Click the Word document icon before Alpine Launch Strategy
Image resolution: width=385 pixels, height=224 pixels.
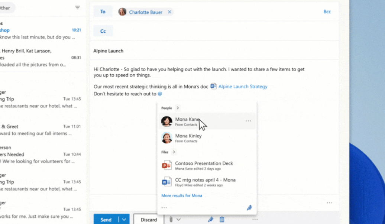click(213, 86)
